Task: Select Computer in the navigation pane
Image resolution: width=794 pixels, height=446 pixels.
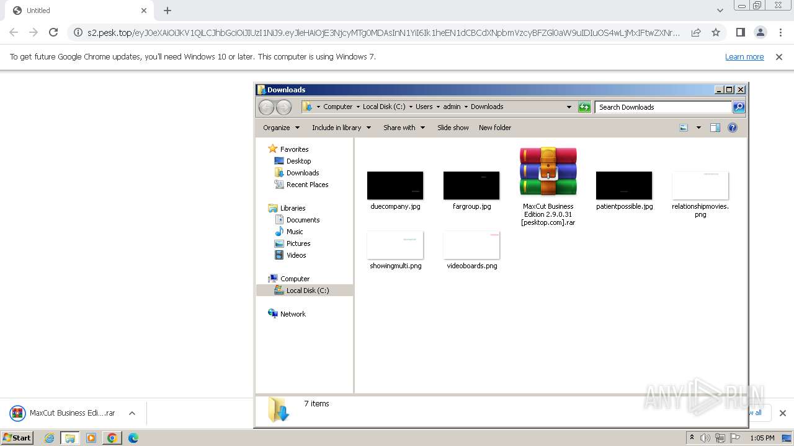Action: point(295,279)
